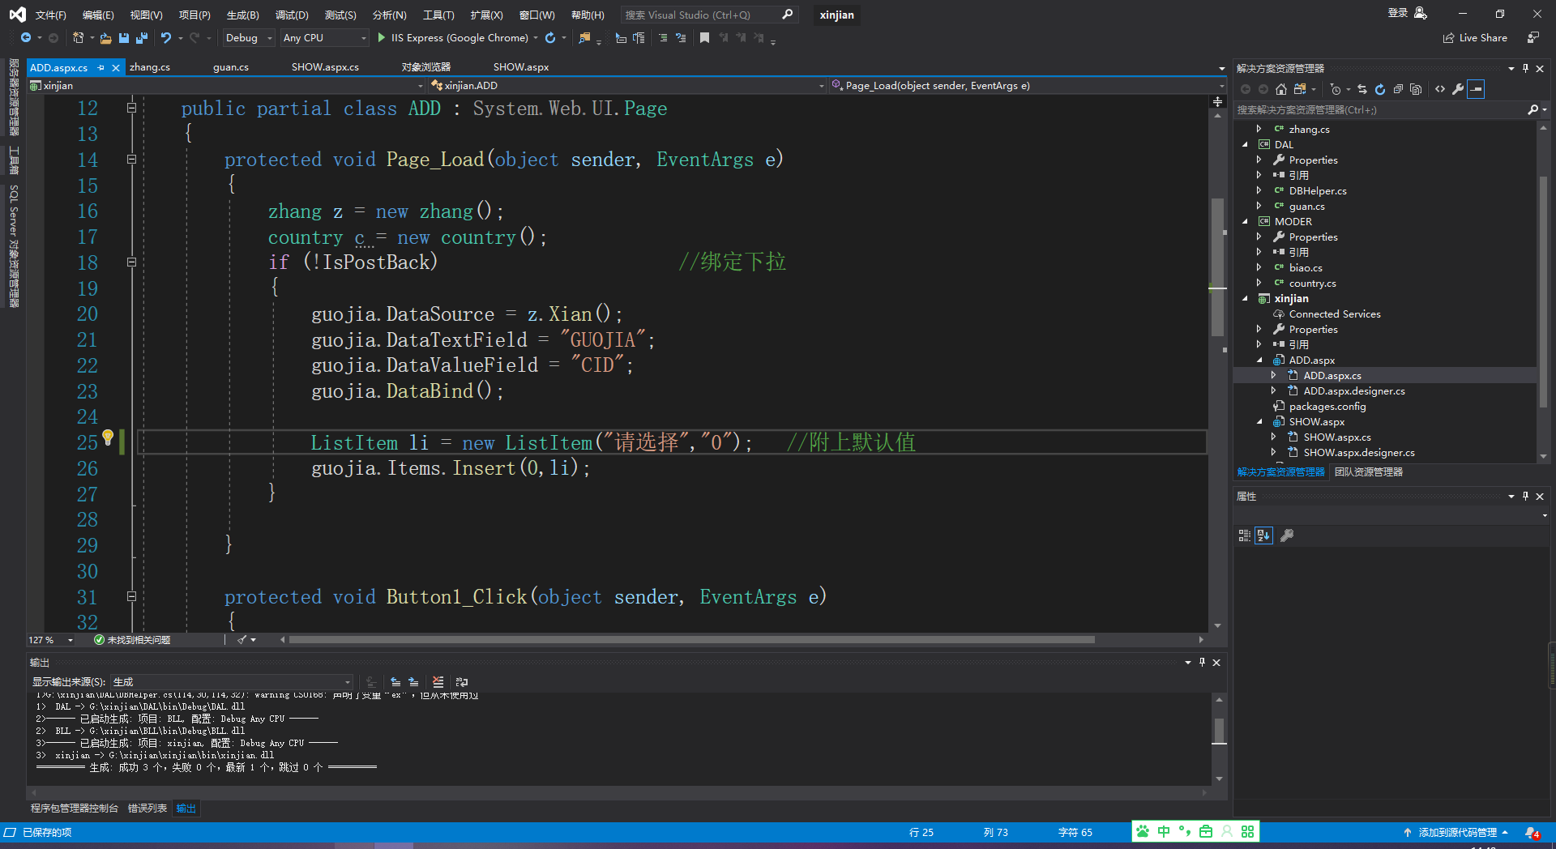Switch to the 错误列表 bottom tab
Viewport: 1556px width, 849px height.
pyautogui.click(x=147, y=808)
